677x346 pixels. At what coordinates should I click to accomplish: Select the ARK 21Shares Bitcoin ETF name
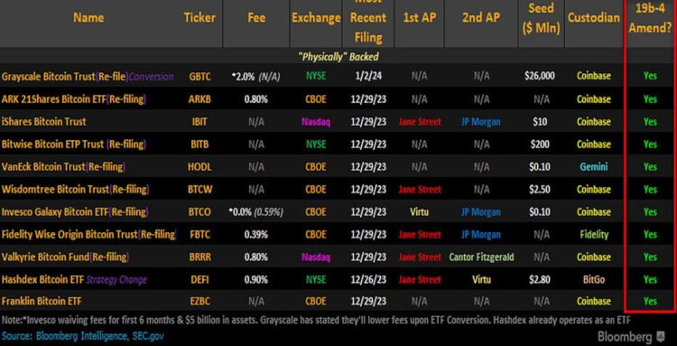pos(74,98)
